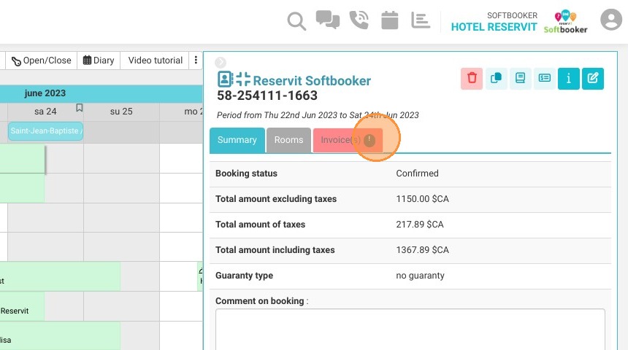Click the 1150.00 $CA amount
The image size is (628, 350).
[423, 199]
